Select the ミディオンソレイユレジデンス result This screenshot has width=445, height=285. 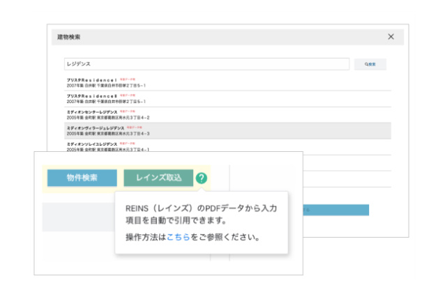92,145
